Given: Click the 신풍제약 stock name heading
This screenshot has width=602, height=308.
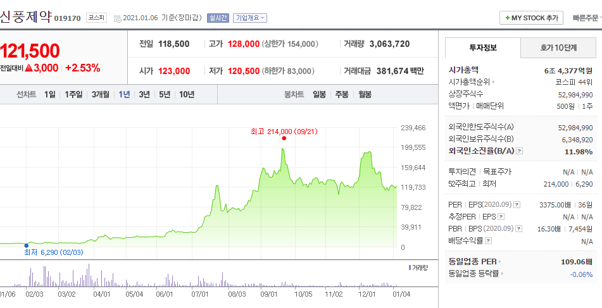Looking at the screenshot, I should tap(25, 17).
